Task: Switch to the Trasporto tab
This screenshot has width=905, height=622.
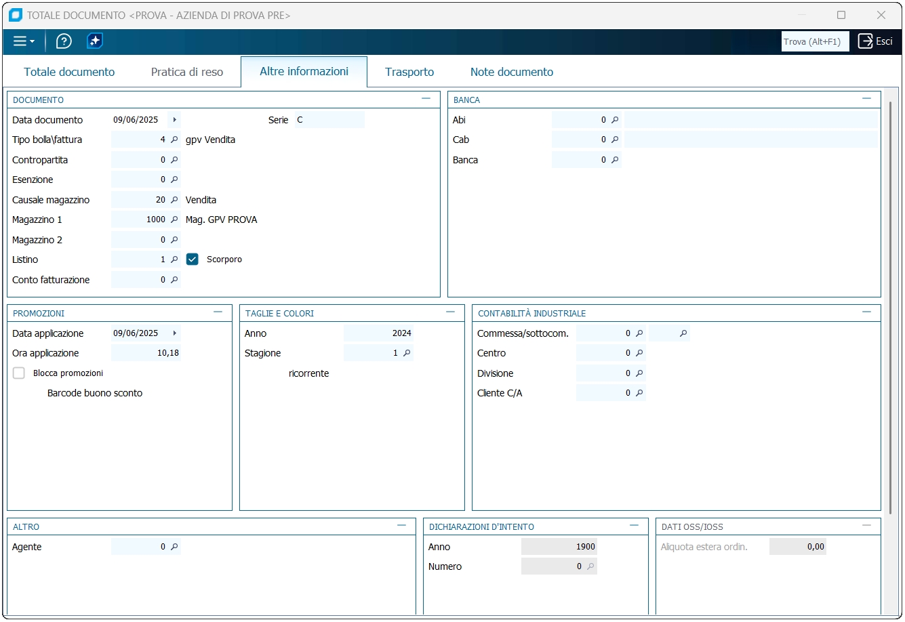Action: tap(409, 72)
